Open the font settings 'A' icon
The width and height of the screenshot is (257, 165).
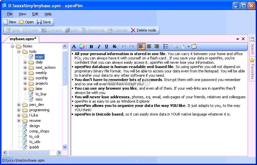(x=74, y=46)
